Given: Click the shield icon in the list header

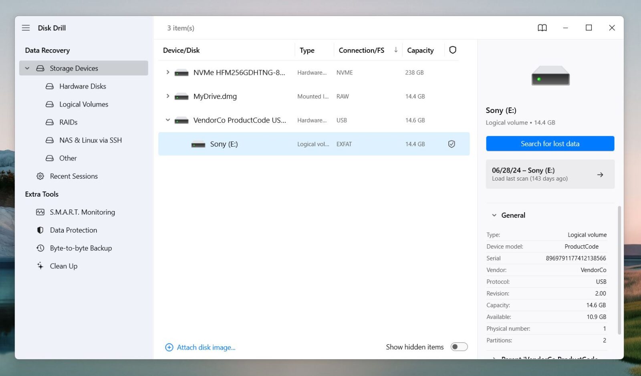Looking at the screenshot, I should [453, 50].
